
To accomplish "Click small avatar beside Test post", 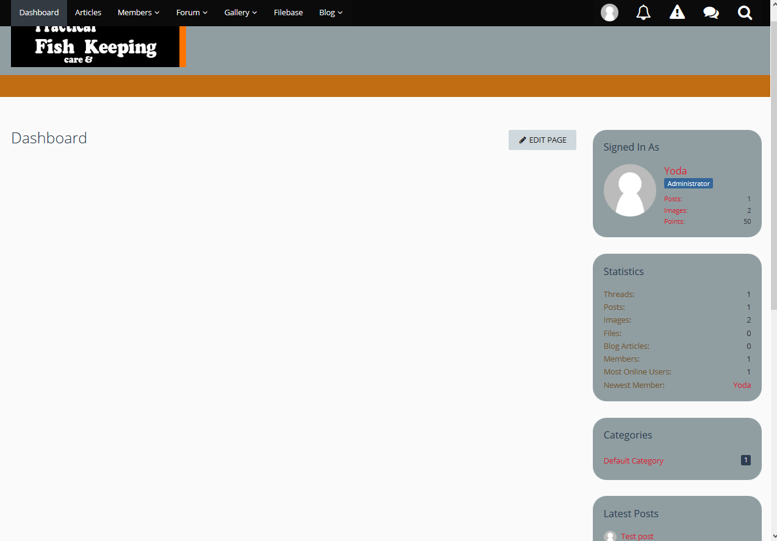I will 610,536.
